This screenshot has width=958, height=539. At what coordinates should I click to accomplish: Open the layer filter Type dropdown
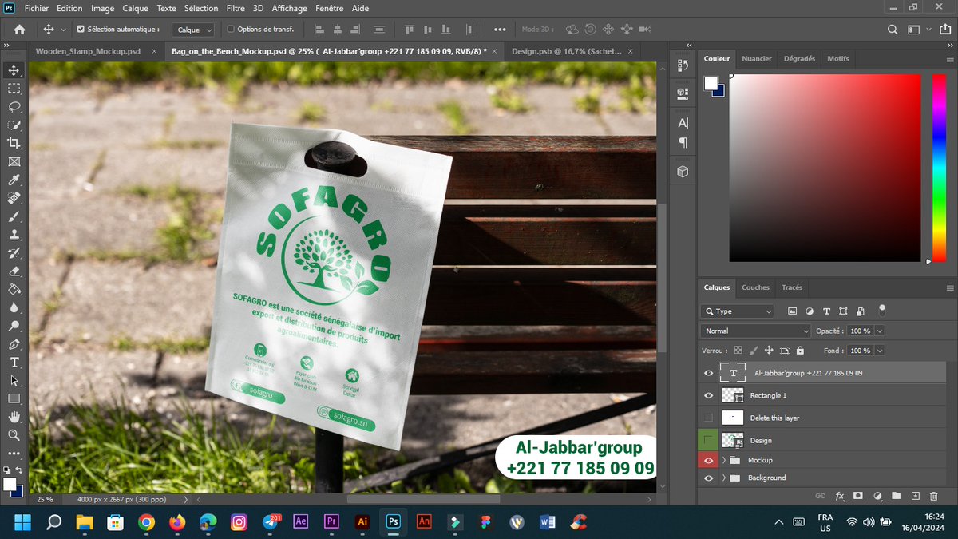[x=738, y=311]
